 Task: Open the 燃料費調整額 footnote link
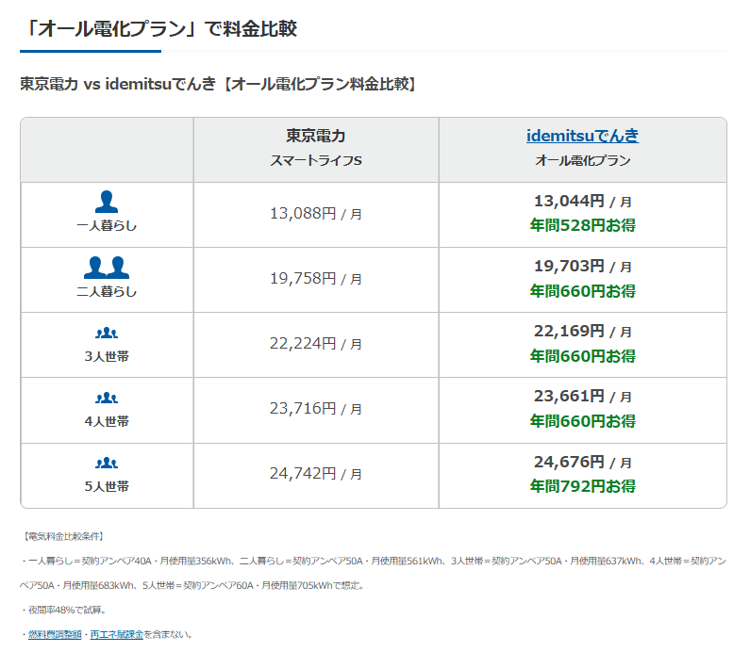[x=55, y=634]
